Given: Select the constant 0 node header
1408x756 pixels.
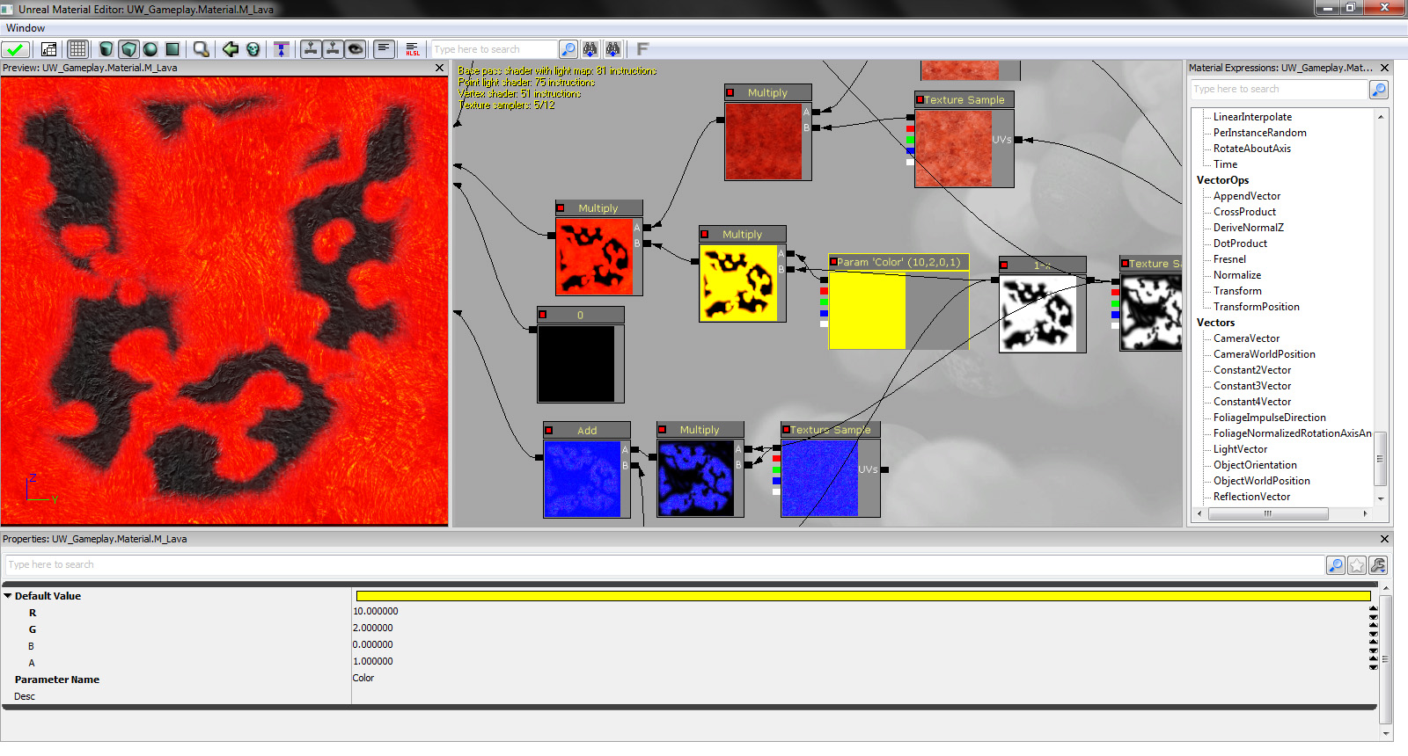Looking at the screenshot, I should [581, 315].
